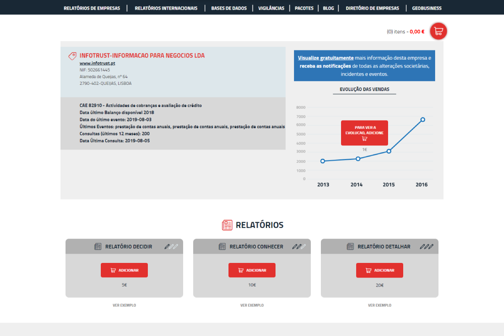Image resolution: width=504 pixels, height=336 pixels.
Task: Click the 2013 data point on chart
Action: (x=323, y=161)
